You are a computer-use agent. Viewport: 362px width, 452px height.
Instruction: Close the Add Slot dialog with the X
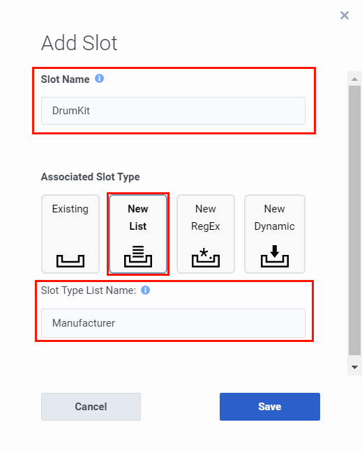[345, 15]
